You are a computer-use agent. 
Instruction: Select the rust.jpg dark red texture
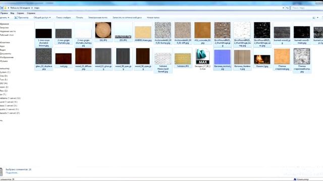point(64,59)
